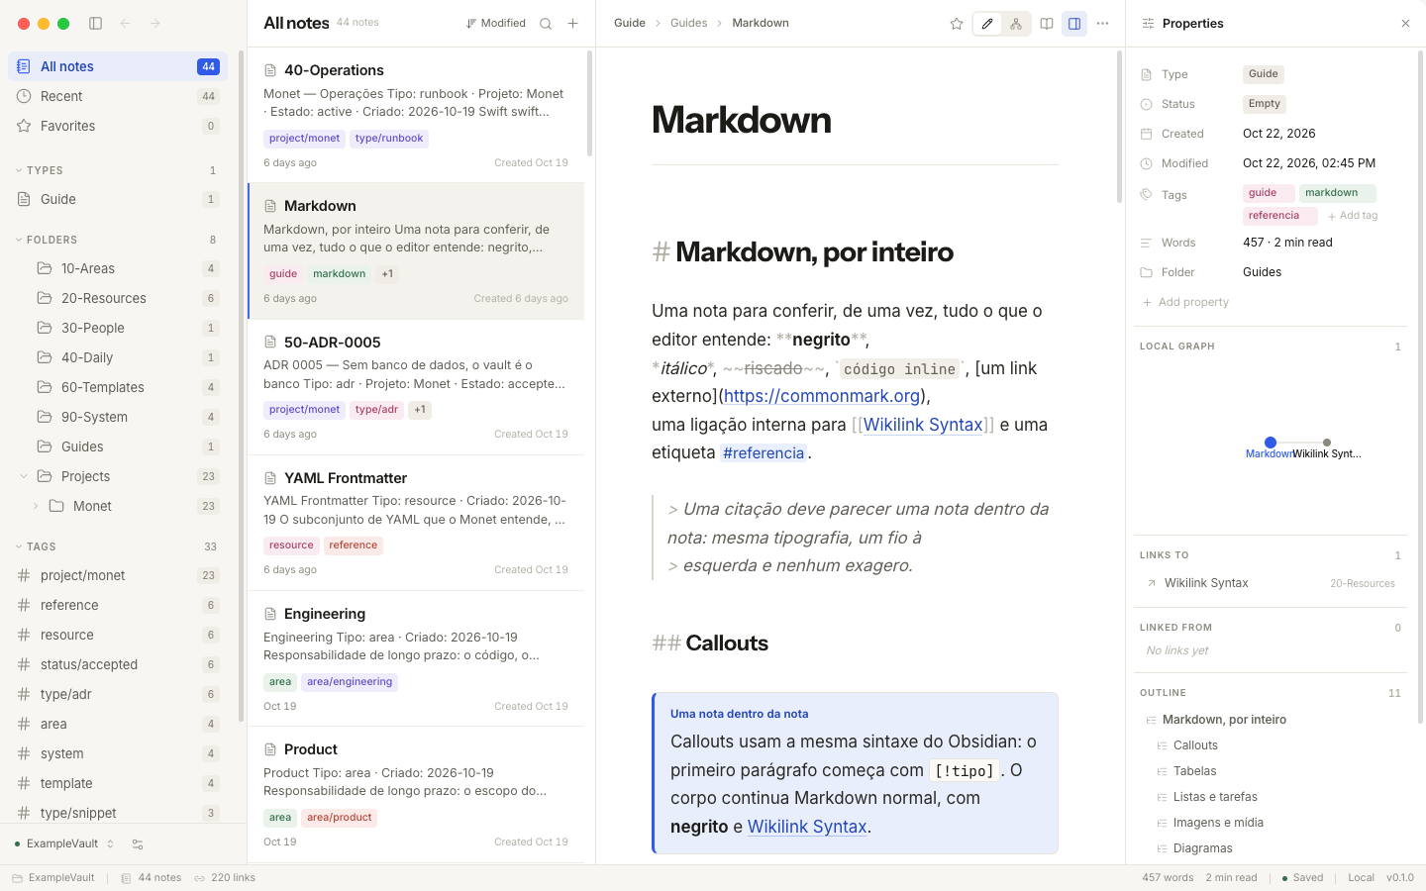Toggle the right Properties panel
Image resolution: width=1426 pixels, height=891 pixels.
point(1074,24)
